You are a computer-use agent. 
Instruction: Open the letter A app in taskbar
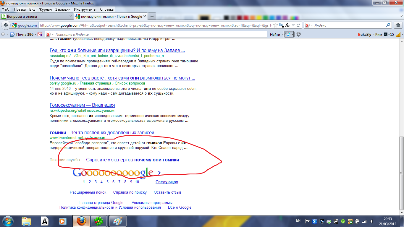click(44, 221)
